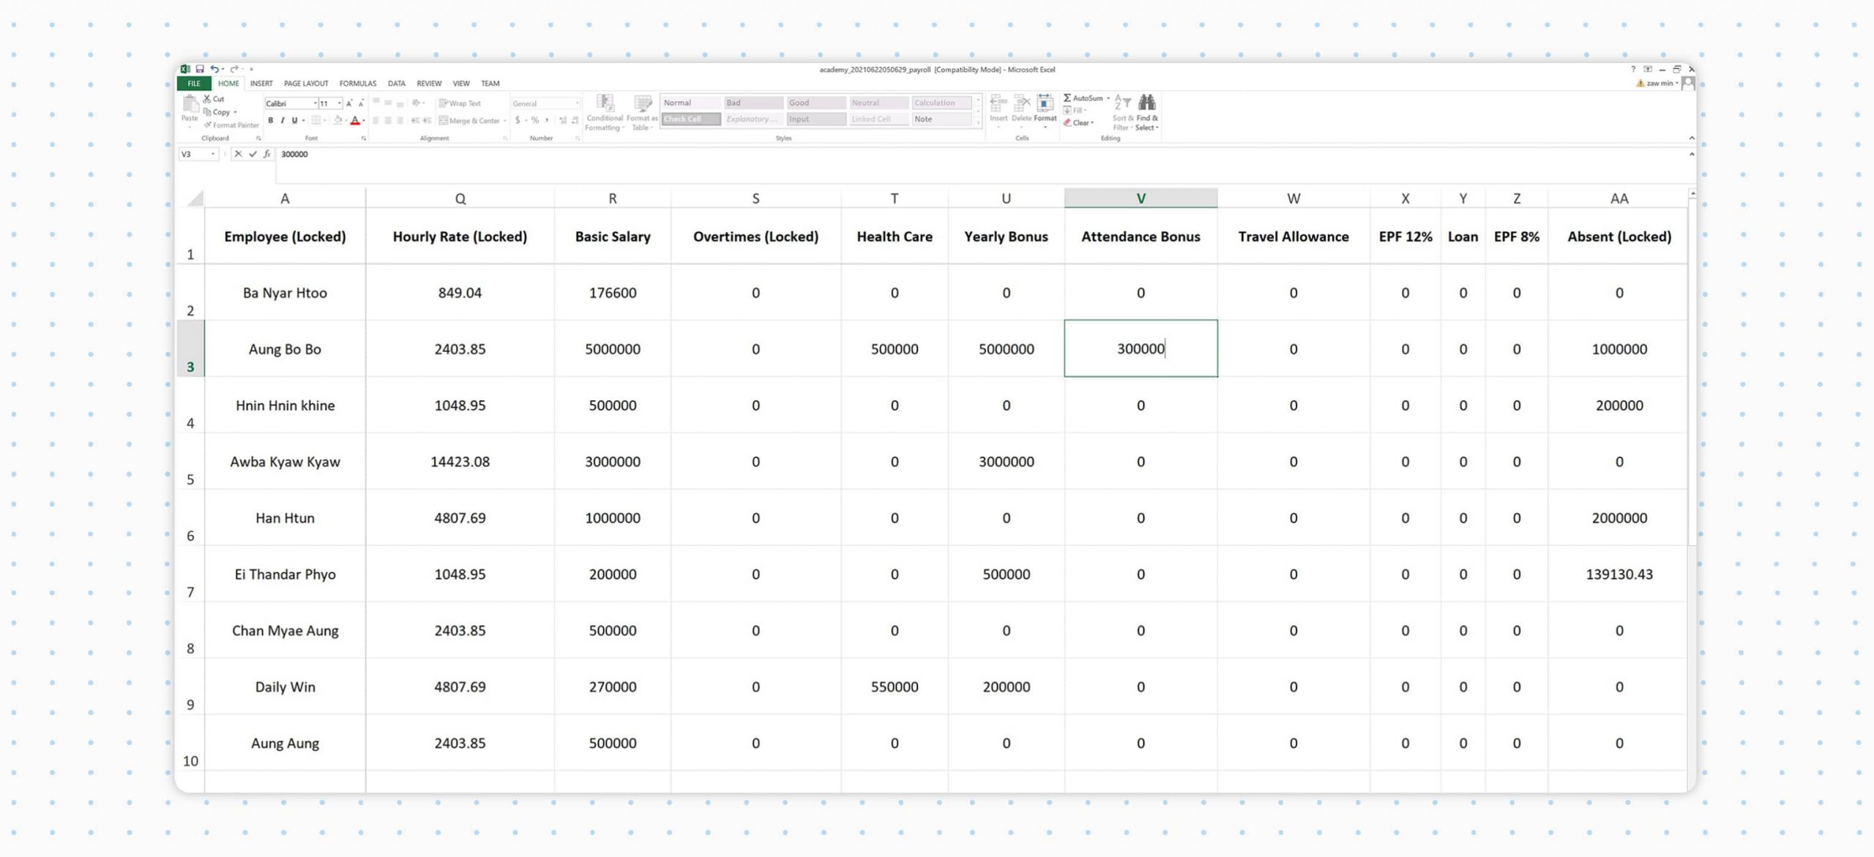Apply the Good cell style
Screen dimensions: 1874x857
click(x=816, y=103)
